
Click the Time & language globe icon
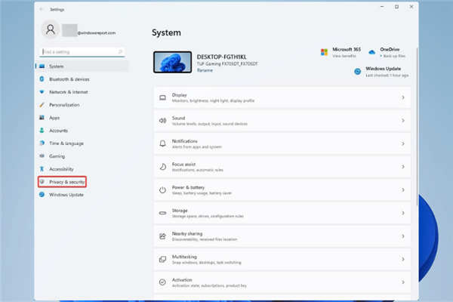pos(42,143)
